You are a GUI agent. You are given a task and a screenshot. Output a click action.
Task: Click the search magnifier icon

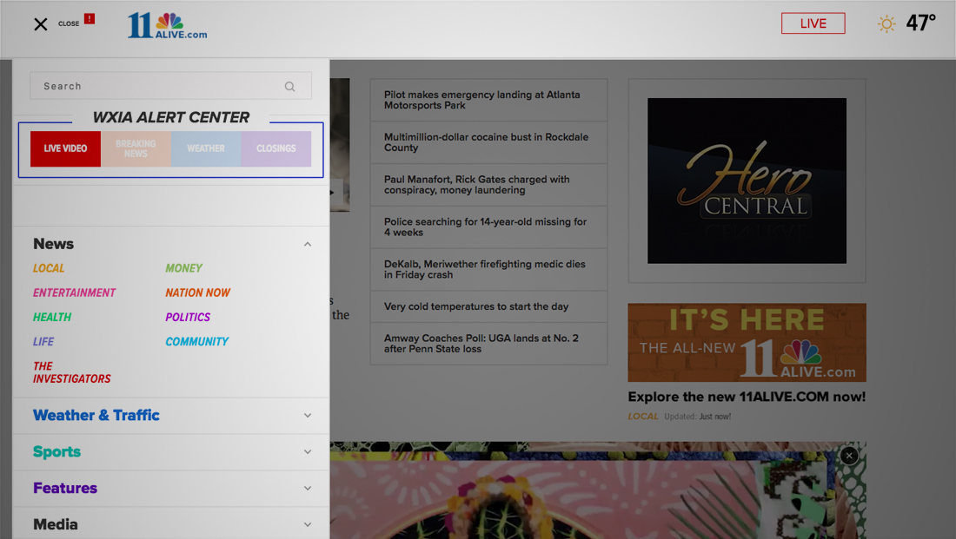coord(289,87)
